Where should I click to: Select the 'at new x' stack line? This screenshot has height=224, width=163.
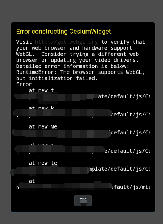tap(41, 144)
